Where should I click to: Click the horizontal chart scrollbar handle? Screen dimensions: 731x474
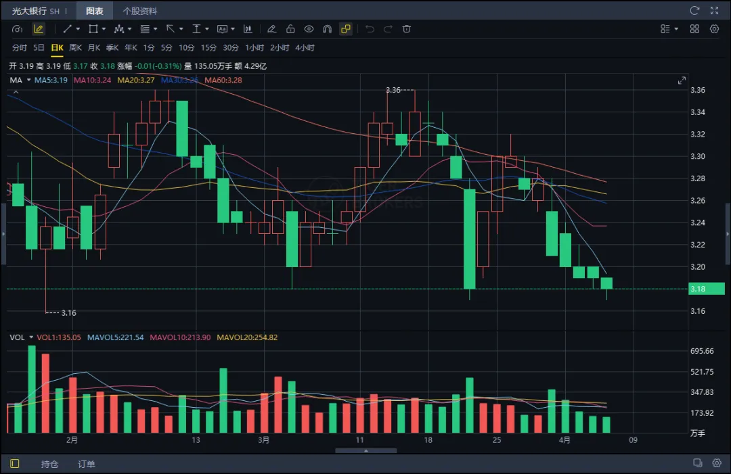pos(366,451)
